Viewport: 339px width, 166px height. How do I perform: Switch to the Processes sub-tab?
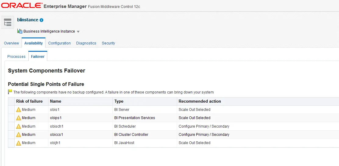point(16,57)
